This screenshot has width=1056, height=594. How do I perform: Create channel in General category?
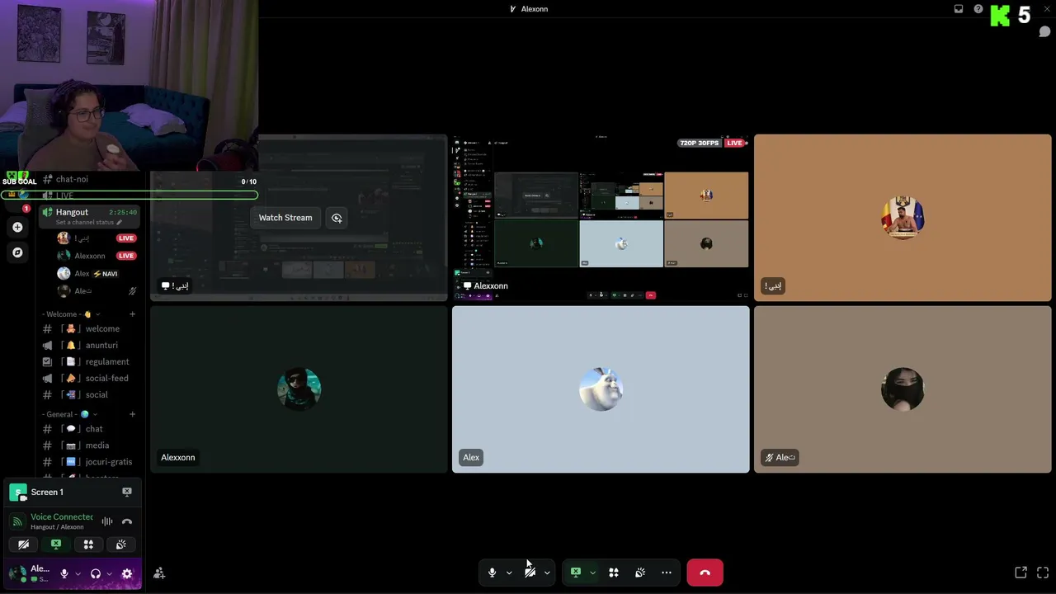[x=132, y=414]
